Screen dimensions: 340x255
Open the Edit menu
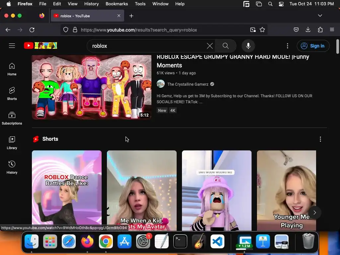57,4
